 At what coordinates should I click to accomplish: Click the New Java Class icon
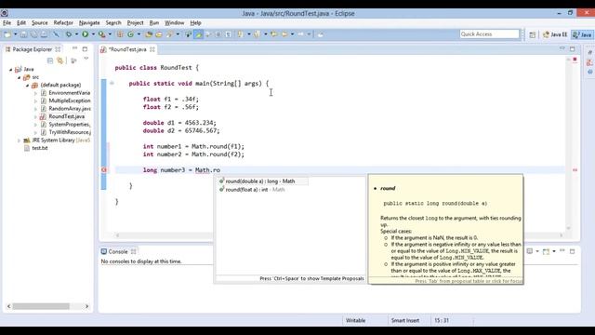click(130, 34)
